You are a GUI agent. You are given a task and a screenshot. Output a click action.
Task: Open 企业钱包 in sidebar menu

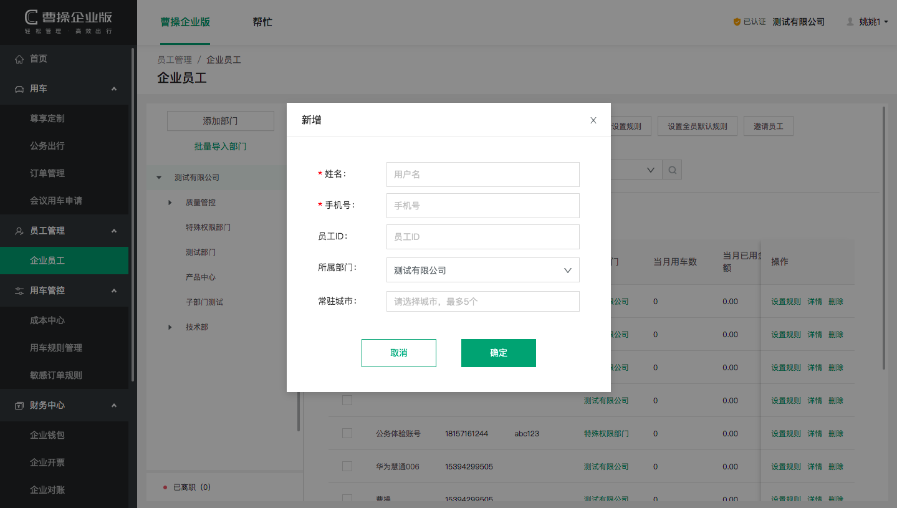click(47, 435)
